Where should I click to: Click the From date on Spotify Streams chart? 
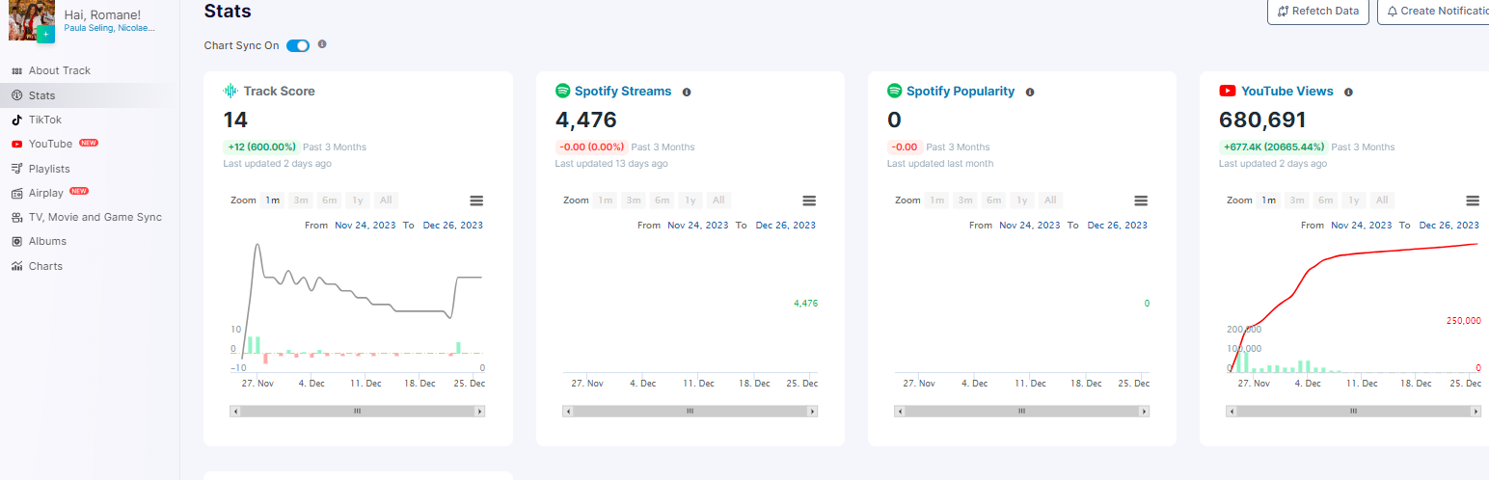coord(698,226)
